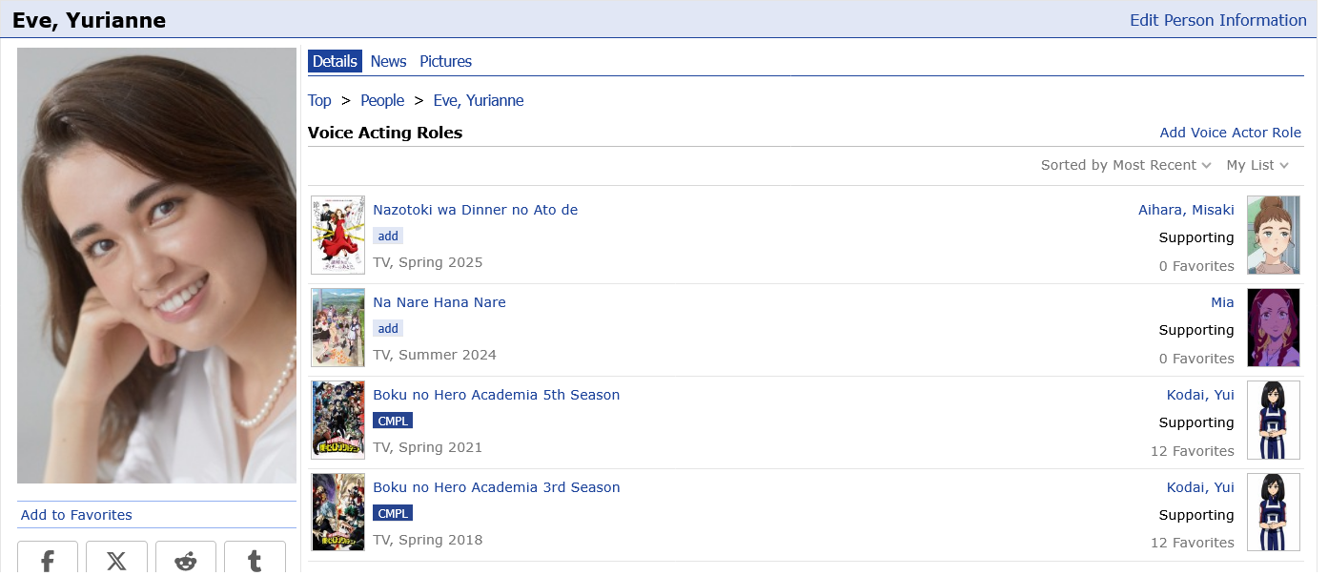Open the Nazotoki wa Dinner no Ato de poster thumbnail

coord(338,235)
